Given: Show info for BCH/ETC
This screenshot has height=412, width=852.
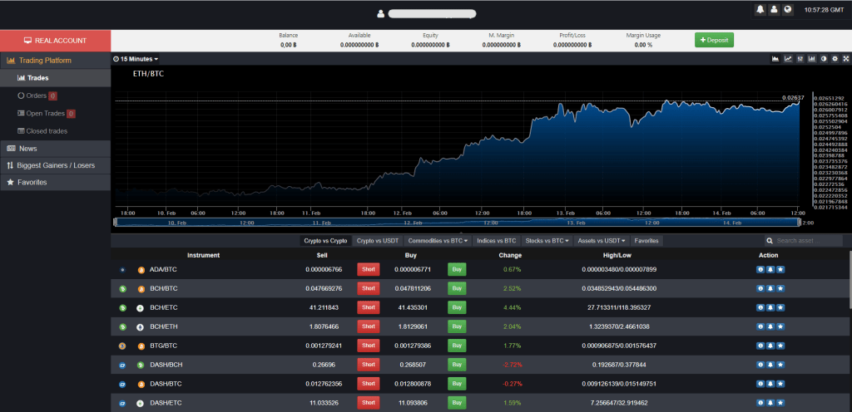Looking at the screenshot, I should [760, 307].
